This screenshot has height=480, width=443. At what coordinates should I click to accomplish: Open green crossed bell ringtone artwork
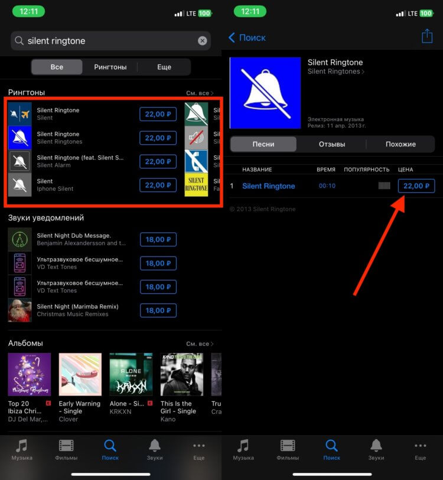click(197, 114)
